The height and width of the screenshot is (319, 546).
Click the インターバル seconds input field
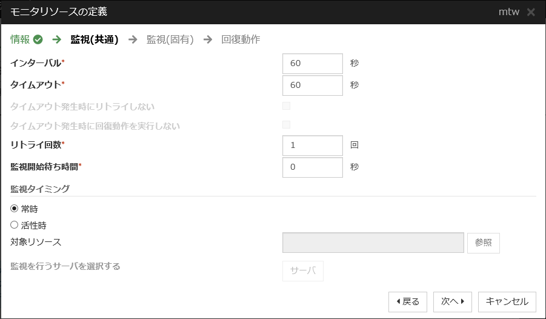coord(313,63)
